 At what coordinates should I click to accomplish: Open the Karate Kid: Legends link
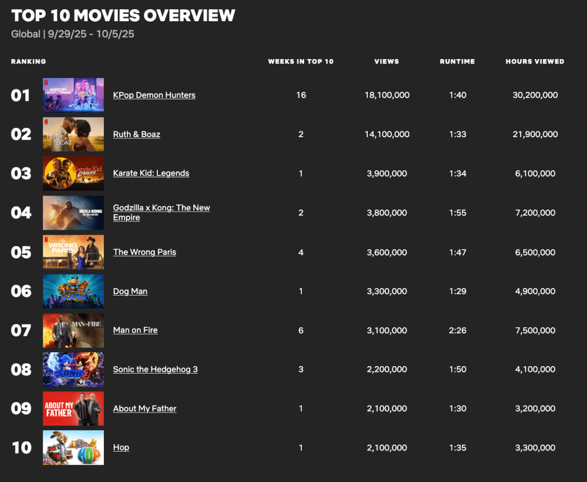coord(151,173)
